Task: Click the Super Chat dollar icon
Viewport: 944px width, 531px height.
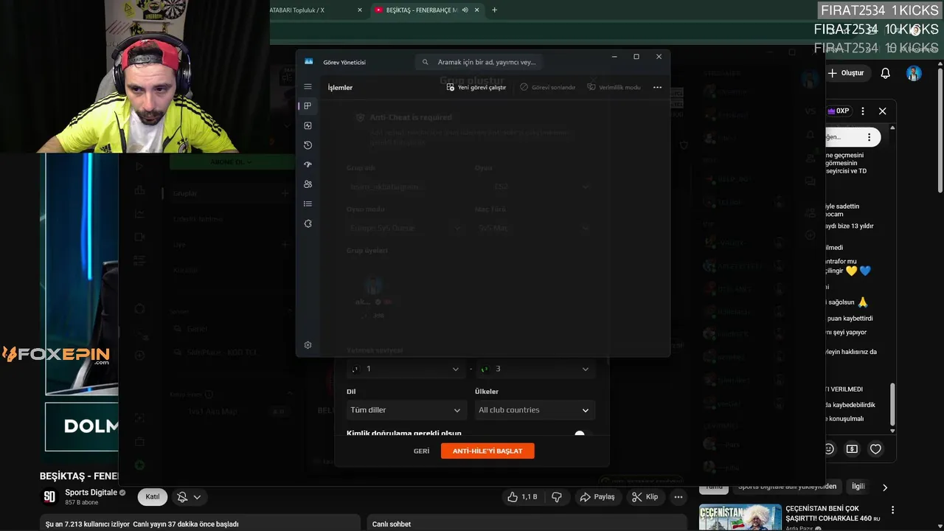Action: click(x=852, y=448)
